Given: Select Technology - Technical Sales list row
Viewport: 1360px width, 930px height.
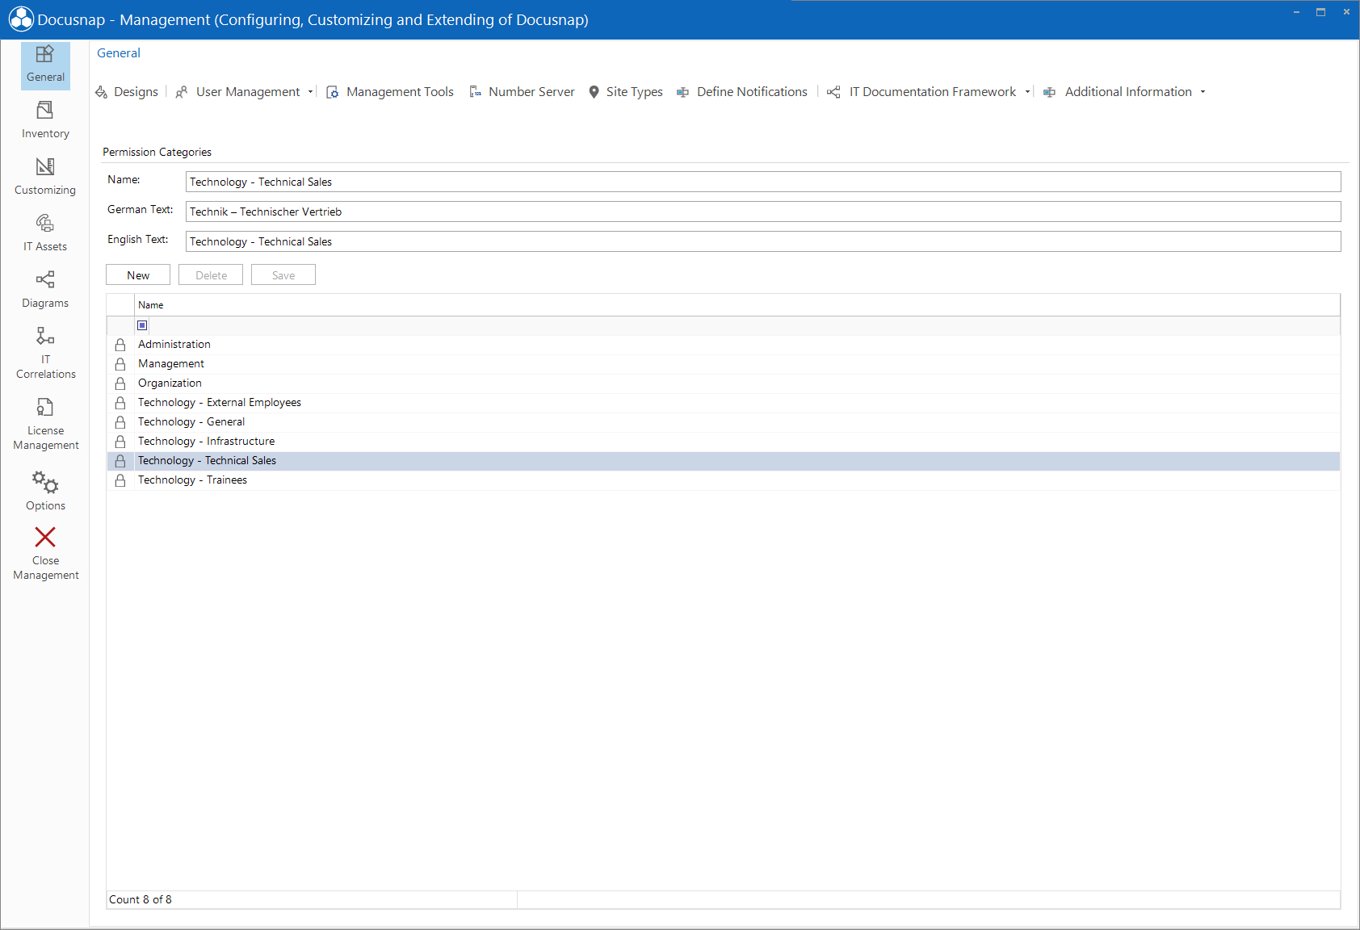Looking at the screenshot, I should click(723, 461).
